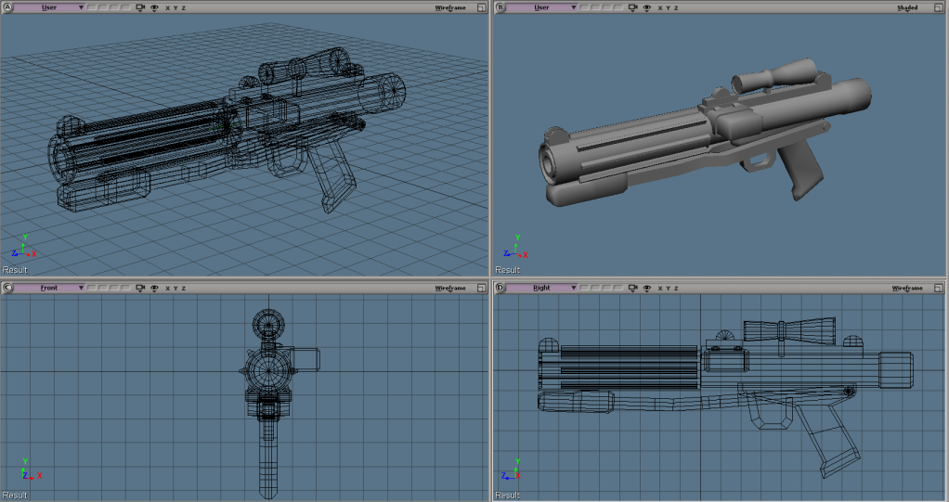The image size is (949, 502).
Task: Click the Result label in viewport A
Action: (15, 270)
